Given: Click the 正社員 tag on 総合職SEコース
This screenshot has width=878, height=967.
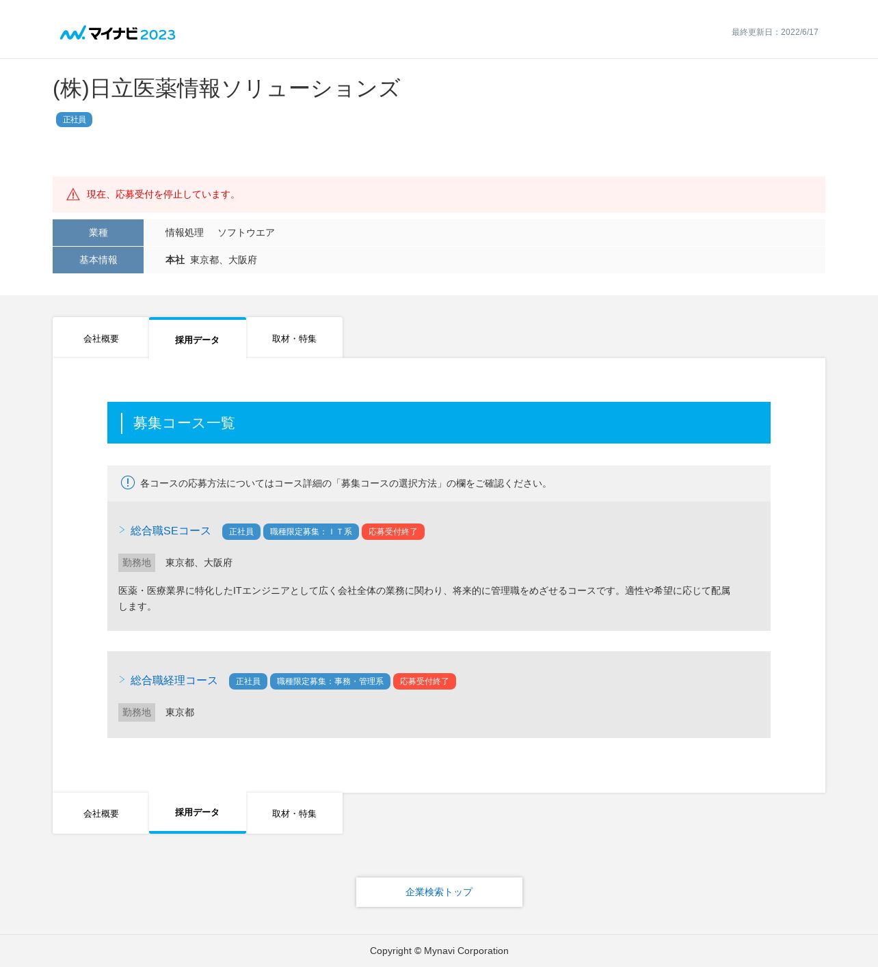Looking at the screenshot, I should (x=241, y=532).
